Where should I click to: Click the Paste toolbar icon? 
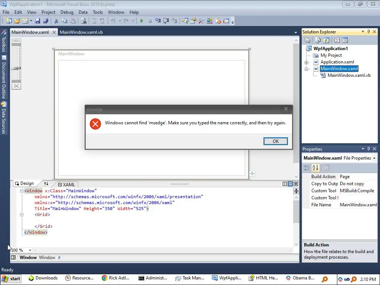(72, 21)
